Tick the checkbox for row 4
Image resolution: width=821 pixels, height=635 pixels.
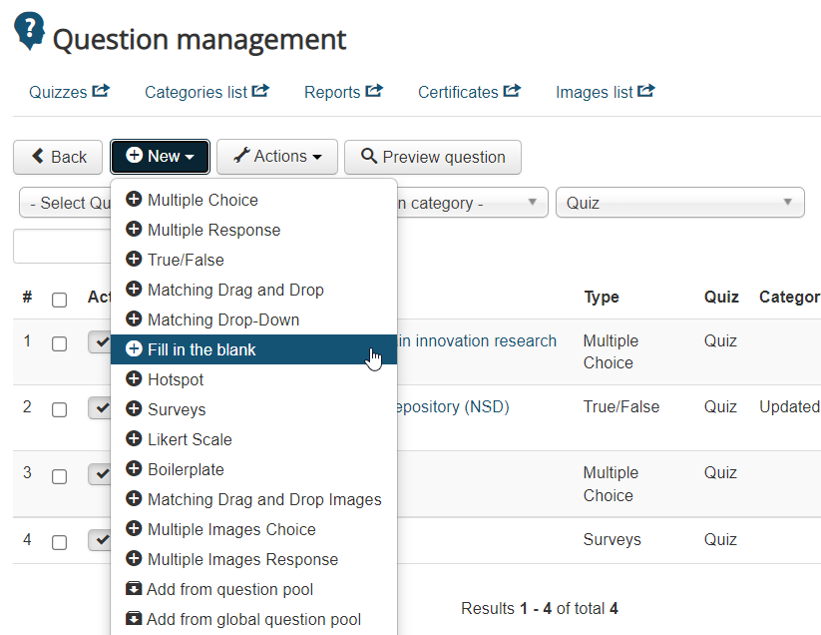(x=59, y=542)
